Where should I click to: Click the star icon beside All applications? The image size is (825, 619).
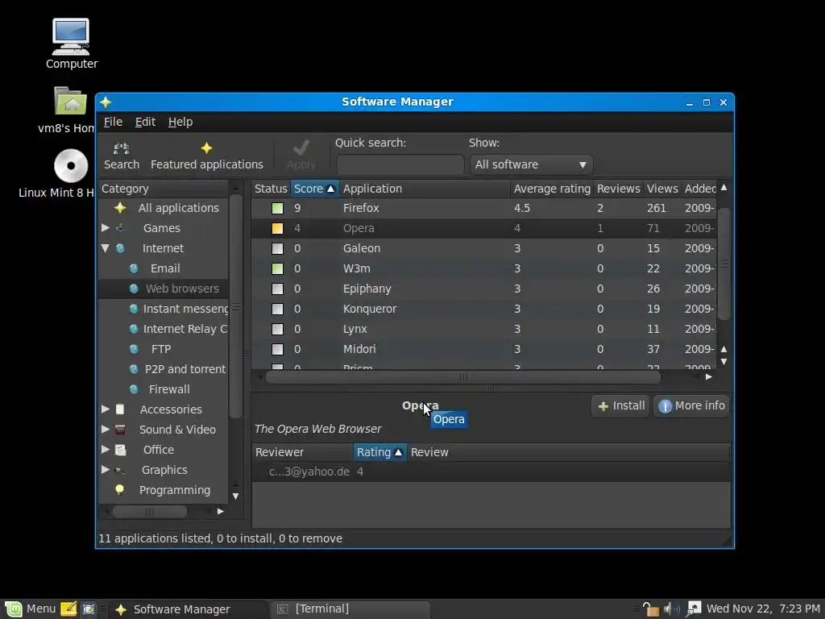[x=120, y=208]
